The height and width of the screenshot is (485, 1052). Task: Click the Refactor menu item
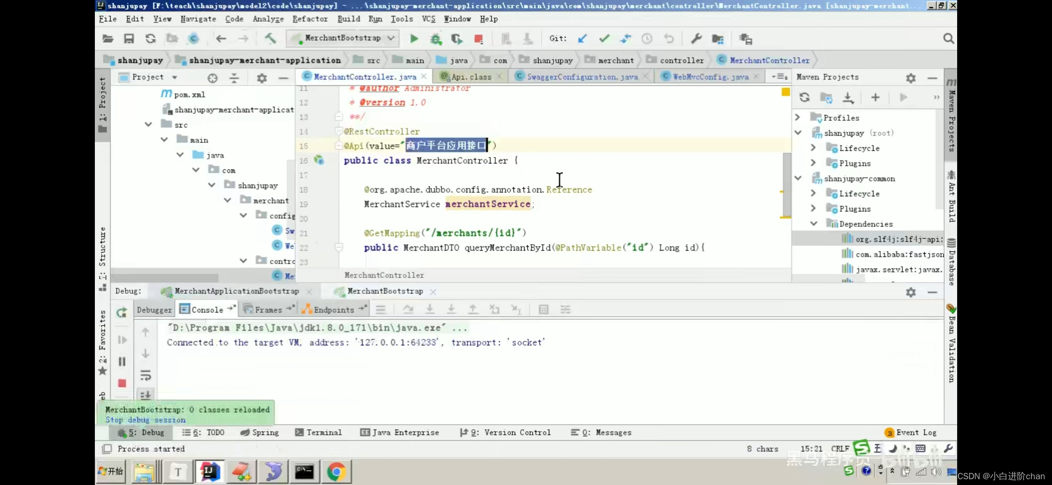pos(310,19)
